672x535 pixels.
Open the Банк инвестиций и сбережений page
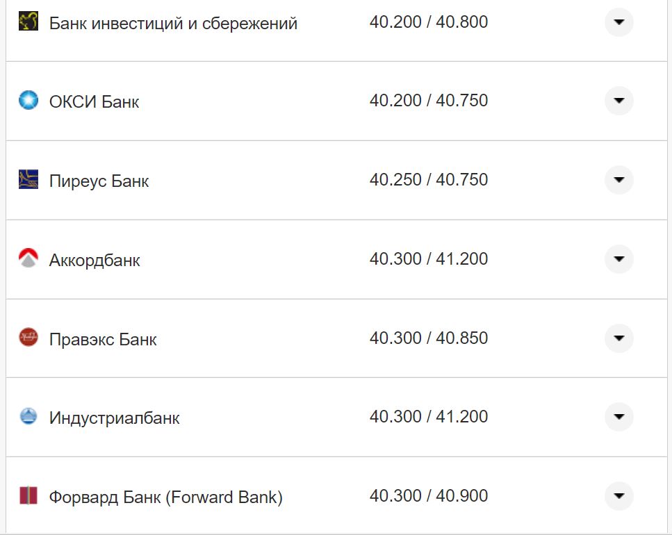[x=172, y=22]
